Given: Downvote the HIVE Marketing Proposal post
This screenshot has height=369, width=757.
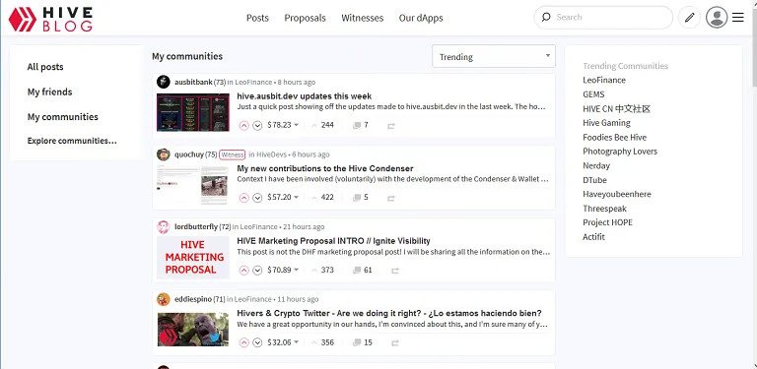Looking at the screenshot, I should 257,271.
